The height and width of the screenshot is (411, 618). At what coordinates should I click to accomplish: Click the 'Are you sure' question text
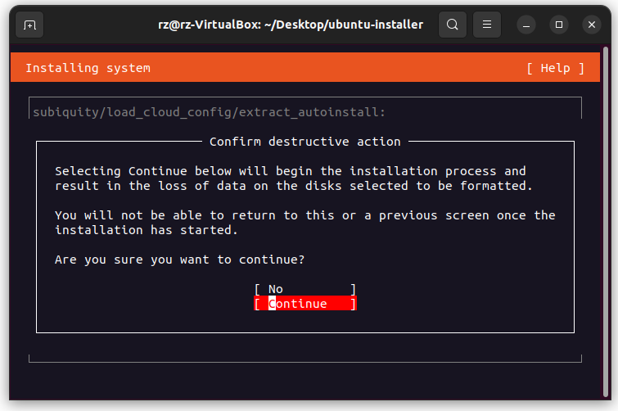pos(179,260)
